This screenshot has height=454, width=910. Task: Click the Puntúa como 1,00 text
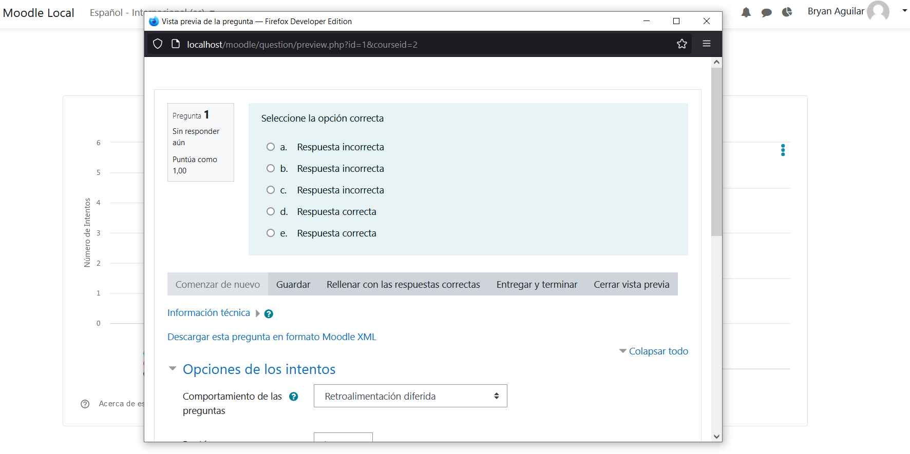click(x=195, y=165)
